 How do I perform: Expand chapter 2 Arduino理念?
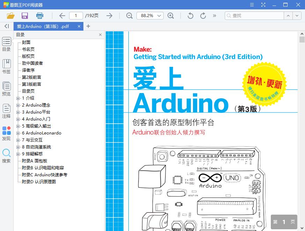tap(18, 105)
